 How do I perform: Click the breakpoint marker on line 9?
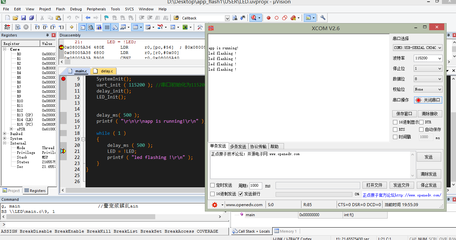(63, 79)
